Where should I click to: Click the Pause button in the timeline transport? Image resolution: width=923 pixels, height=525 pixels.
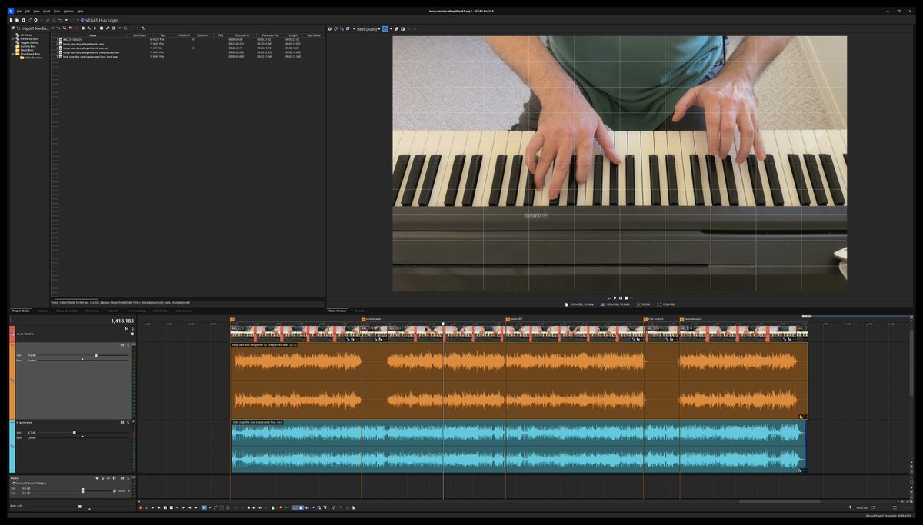(165, 507)
